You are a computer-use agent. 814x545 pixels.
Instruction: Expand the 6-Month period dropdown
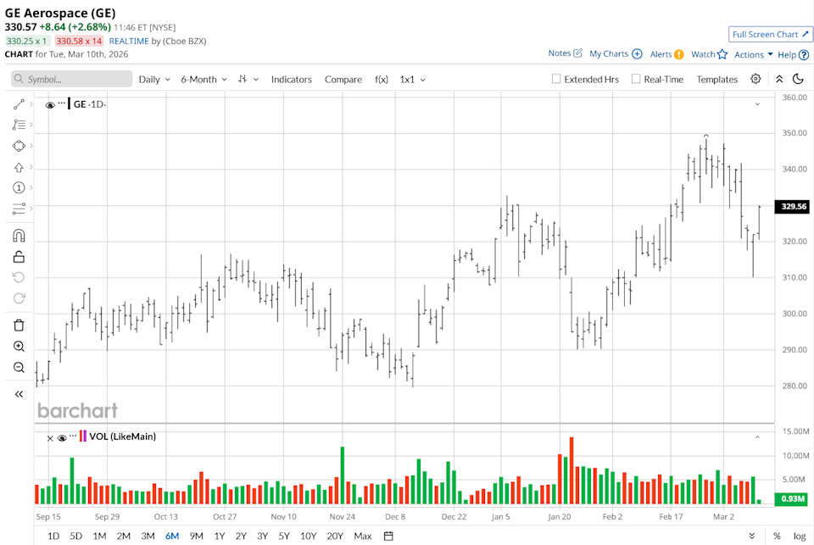[x=203, y=79]
